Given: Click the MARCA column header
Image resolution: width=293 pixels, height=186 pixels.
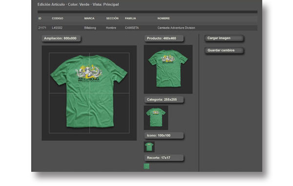Looking at the screenshot, I should click(x=89, y=19).
